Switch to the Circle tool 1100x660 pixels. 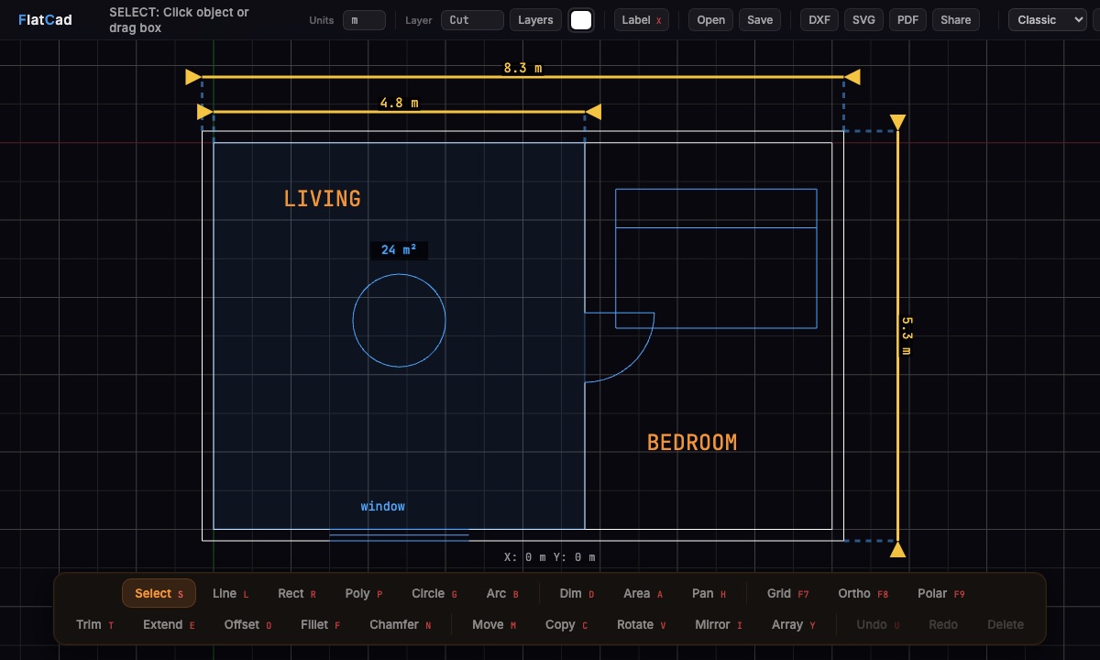pyautogui.click(x=434, y=593)
